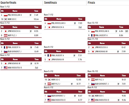Select the Finals column heading

tap(91, 3)
